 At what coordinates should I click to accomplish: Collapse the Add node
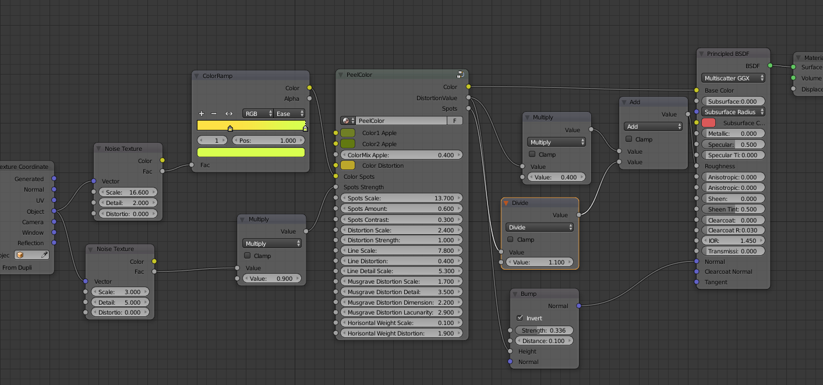[624, 102]
